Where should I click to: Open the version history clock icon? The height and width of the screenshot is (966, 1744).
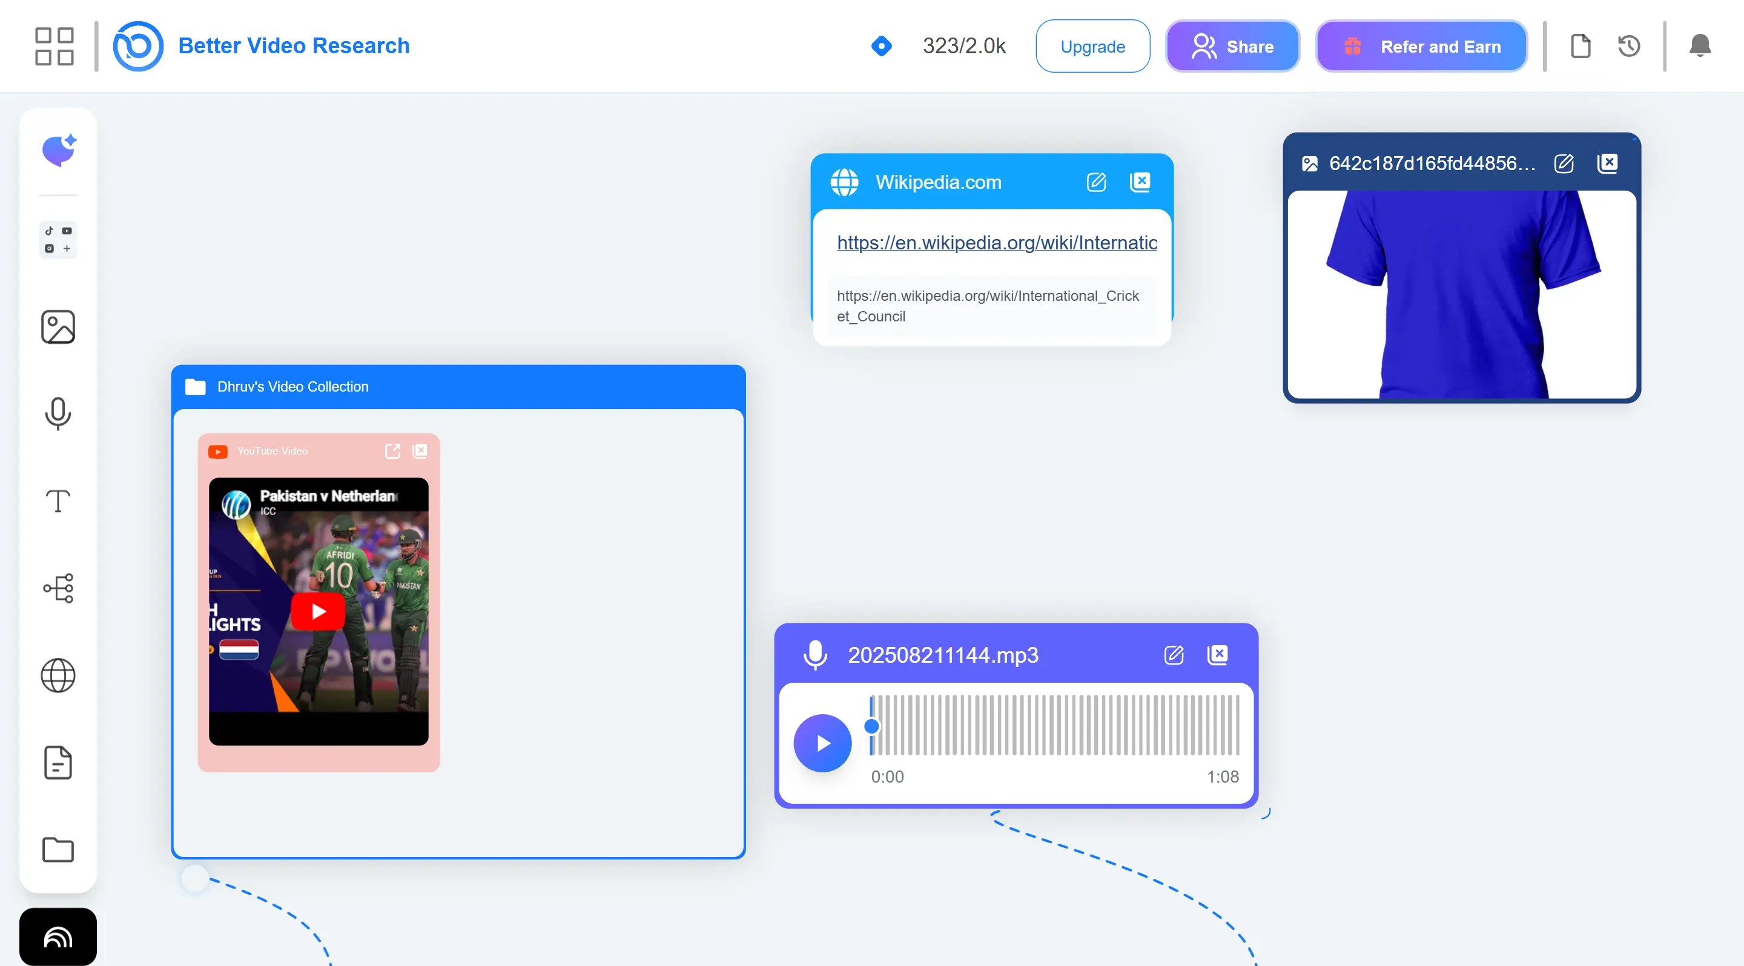point(1629,46)
